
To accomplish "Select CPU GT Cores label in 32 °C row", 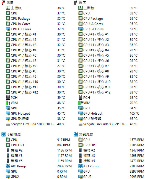I will pos(21,29).
